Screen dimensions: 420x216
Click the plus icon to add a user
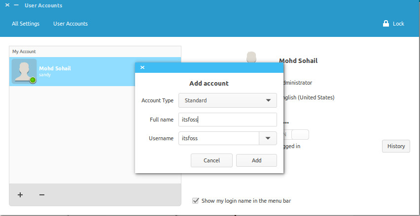click(20, 195)
